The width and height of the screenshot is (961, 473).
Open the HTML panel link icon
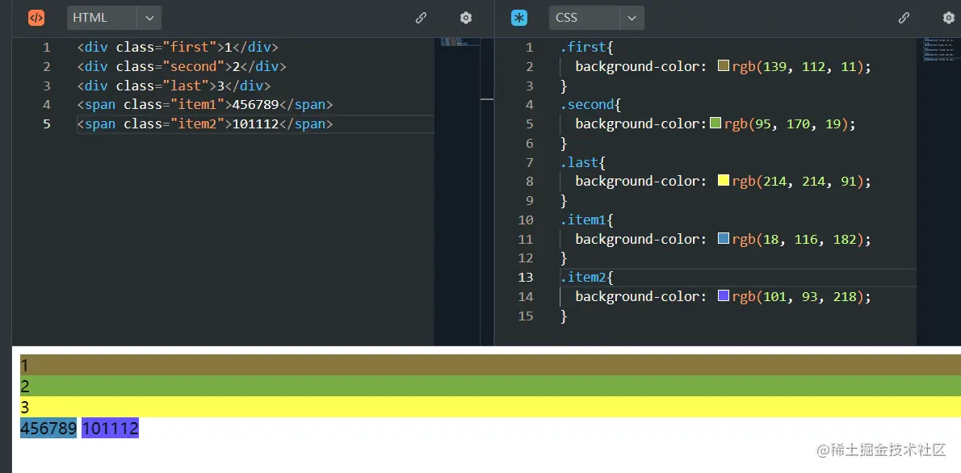point(421,18)
